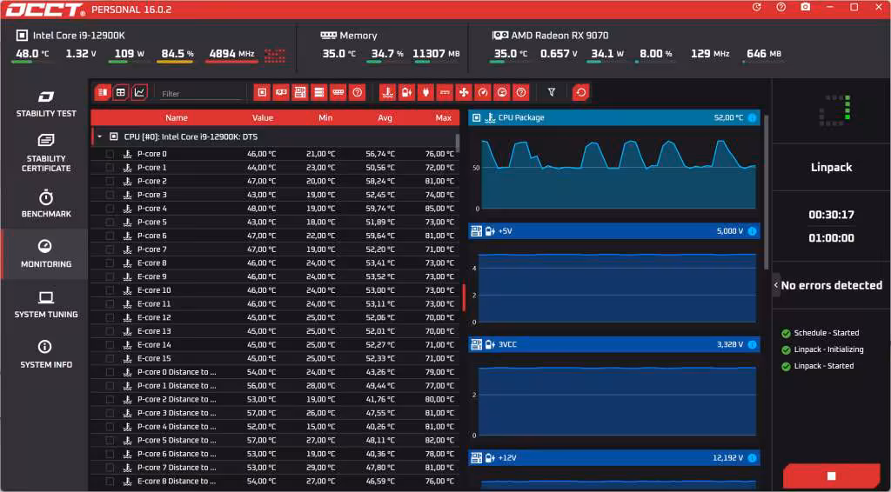The image size is (891, 492).
Task: Toggle the usage/load sensor filter icon
Action: tap(502, 92)
